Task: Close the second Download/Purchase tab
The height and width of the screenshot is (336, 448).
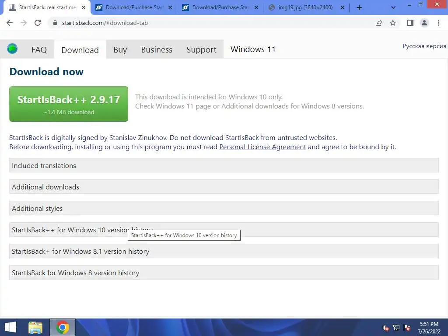Action: [x=256, y=7]
